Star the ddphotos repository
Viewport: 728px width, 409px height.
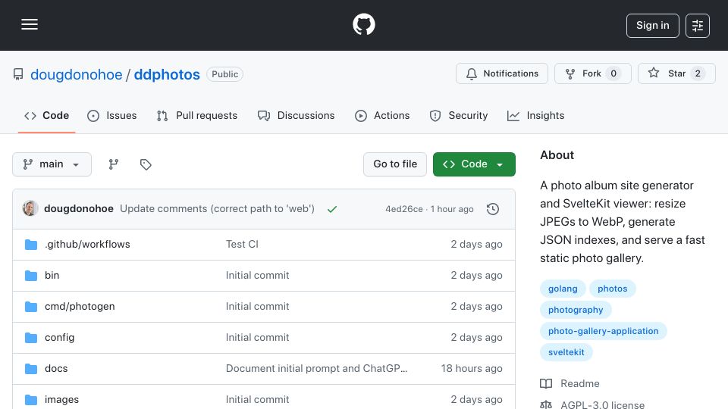(x=676, y=73)
